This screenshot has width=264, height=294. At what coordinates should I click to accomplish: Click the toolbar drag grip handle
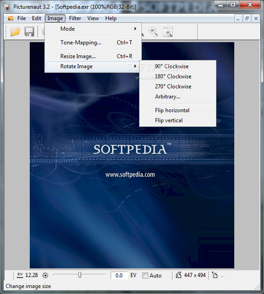click(6, 32)
